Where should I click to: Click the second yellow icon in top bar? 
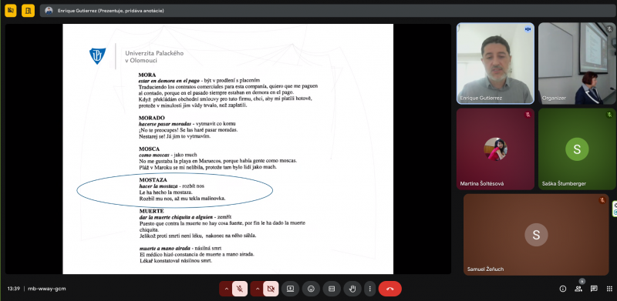[28, 11]
